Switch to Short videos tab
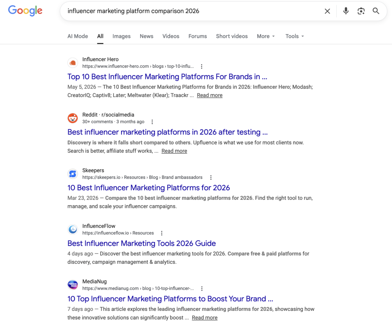This screenshot has width=392, height=323. [232, 36]
